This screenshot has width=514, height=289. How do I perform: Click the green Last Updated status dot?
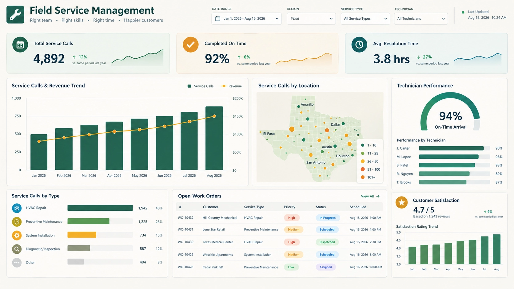463,12
